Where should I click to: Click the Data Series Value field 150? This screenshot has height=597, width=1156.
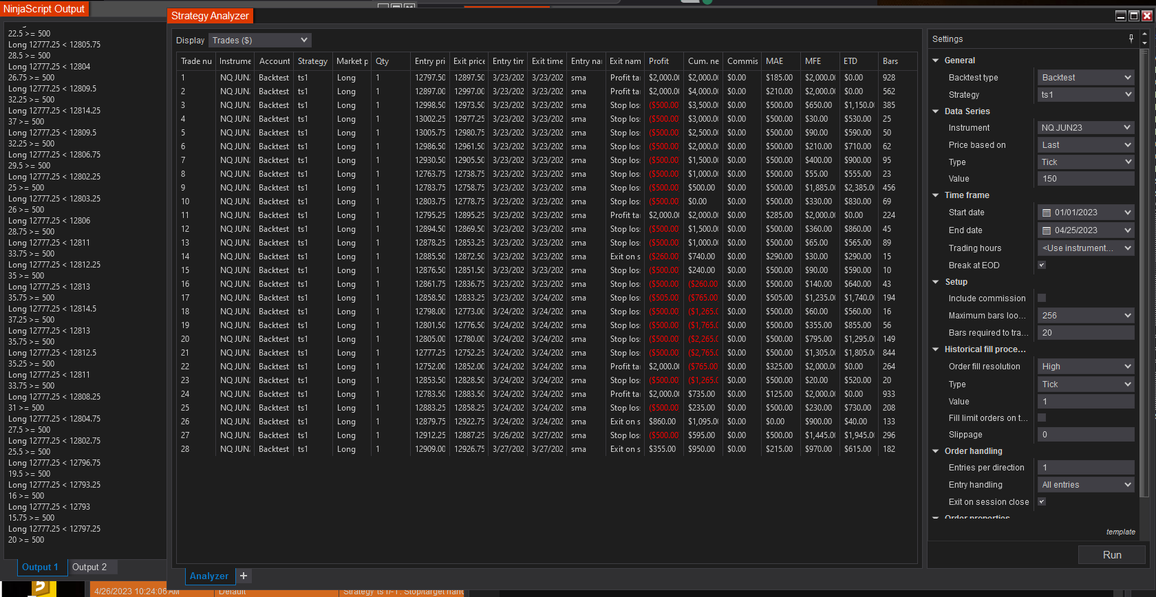pyautogui.click(x=1086, y=179)
